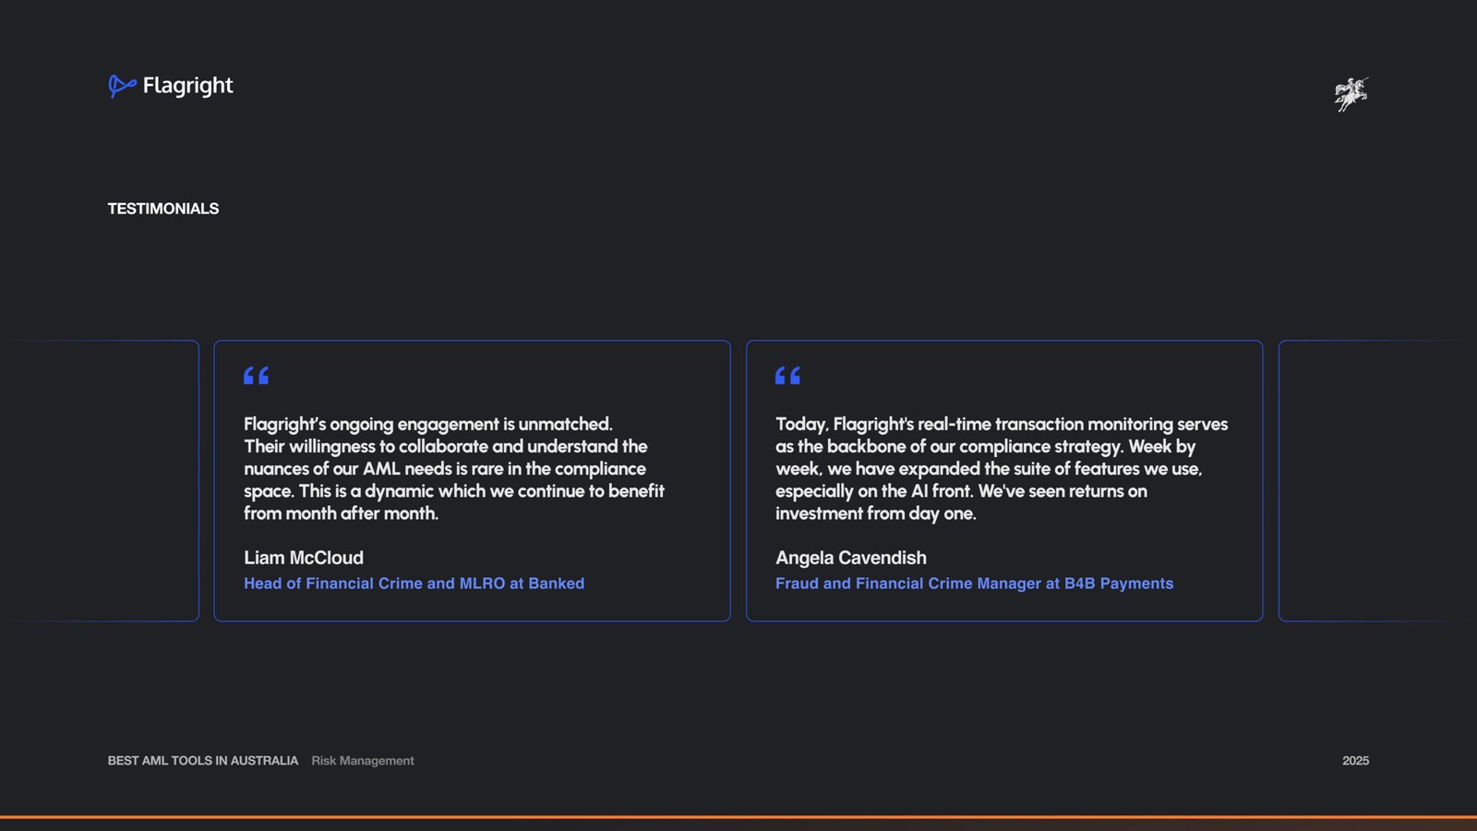The width and height of the screenshot is (1477, 831).
Task: Select the Liam McCloud name
Action: click(304, 558)
